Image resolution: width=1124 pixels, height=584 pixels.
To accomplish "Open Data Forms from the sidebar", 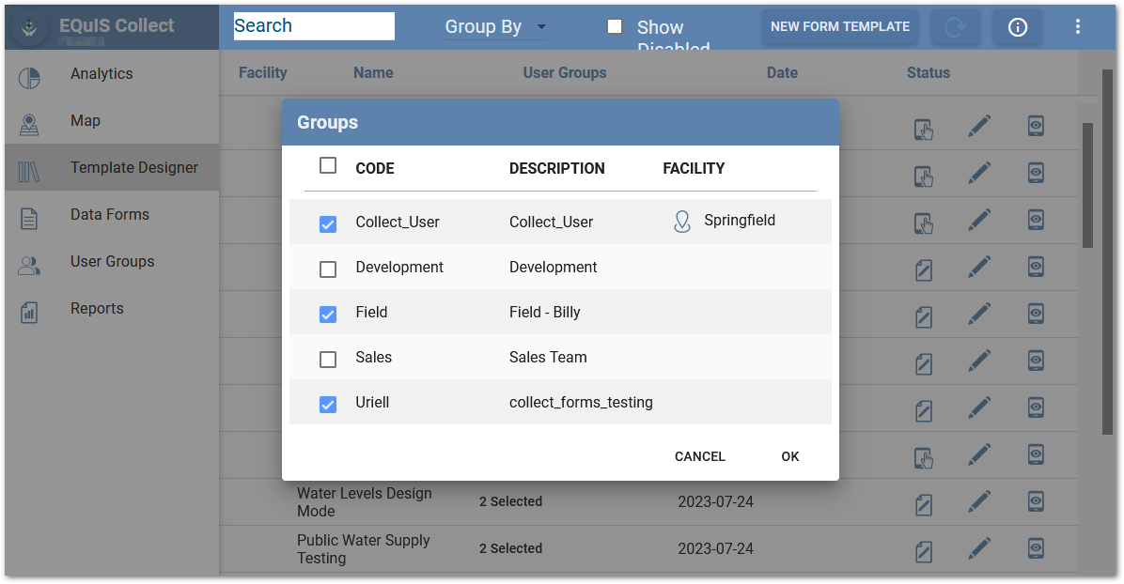I will [x=109, y=214].
